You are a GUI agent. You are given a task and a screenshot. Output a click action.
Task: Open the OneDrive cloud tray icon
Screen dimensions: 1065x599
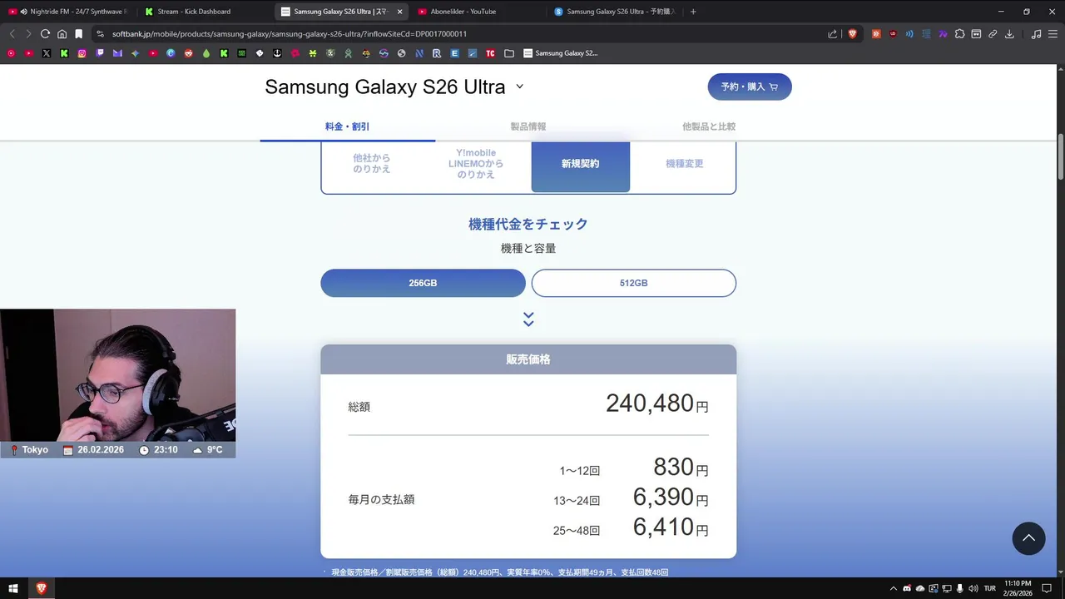(x=920, y=588)
